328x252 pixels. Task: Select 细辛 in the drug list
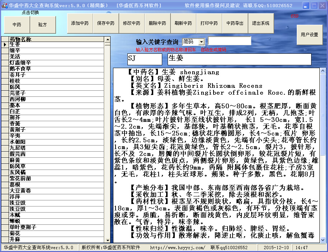coord(56,51)
